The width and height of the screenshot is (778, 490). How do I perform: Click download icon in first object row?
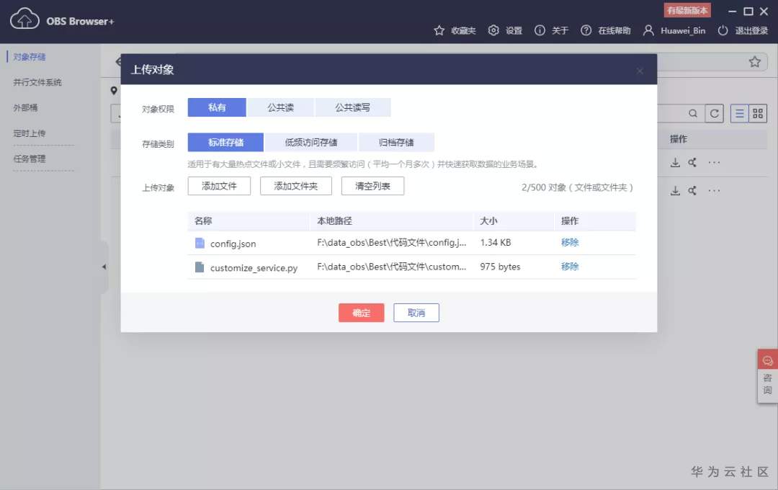pyautogui.click(x=675, y=162)
